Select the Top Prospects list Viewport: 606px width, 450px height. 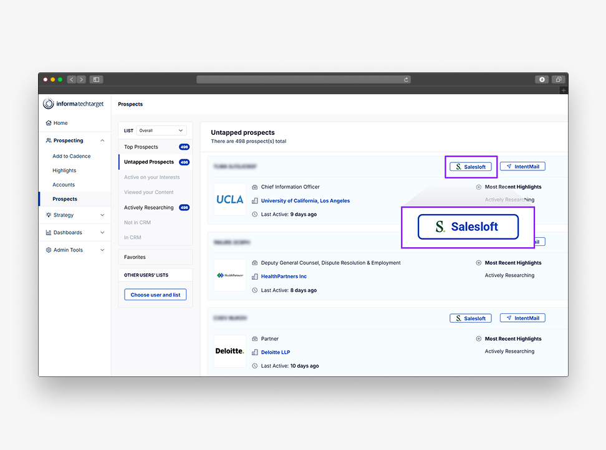click(x=141, y=147)
